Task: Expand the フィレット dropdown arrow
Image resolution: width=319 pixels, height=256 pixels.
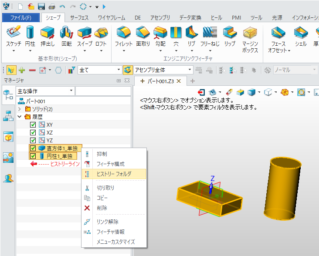Action: click(124, 51)
